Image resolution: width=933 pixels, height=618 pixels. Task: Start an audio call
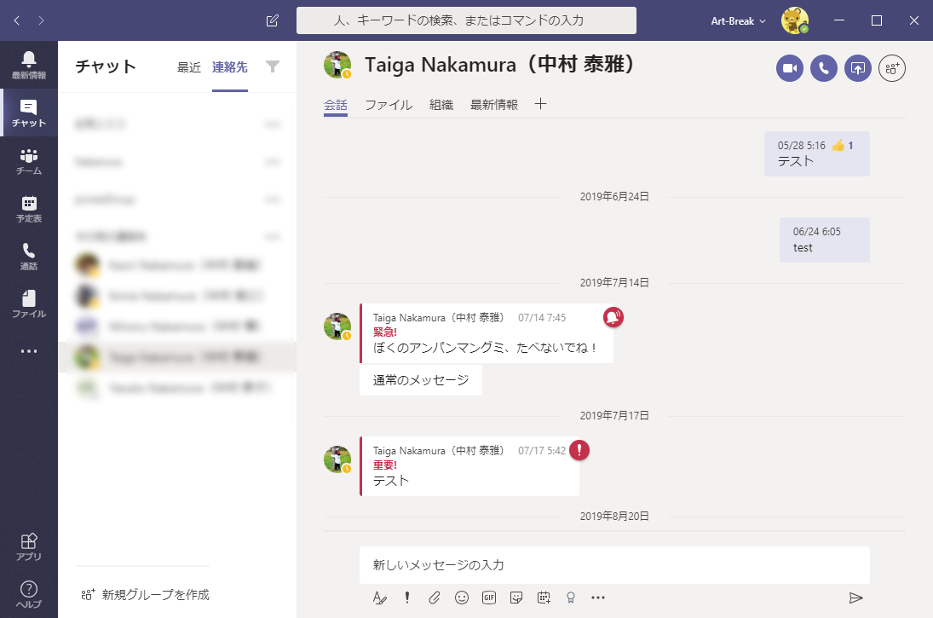tap(823, 68)
